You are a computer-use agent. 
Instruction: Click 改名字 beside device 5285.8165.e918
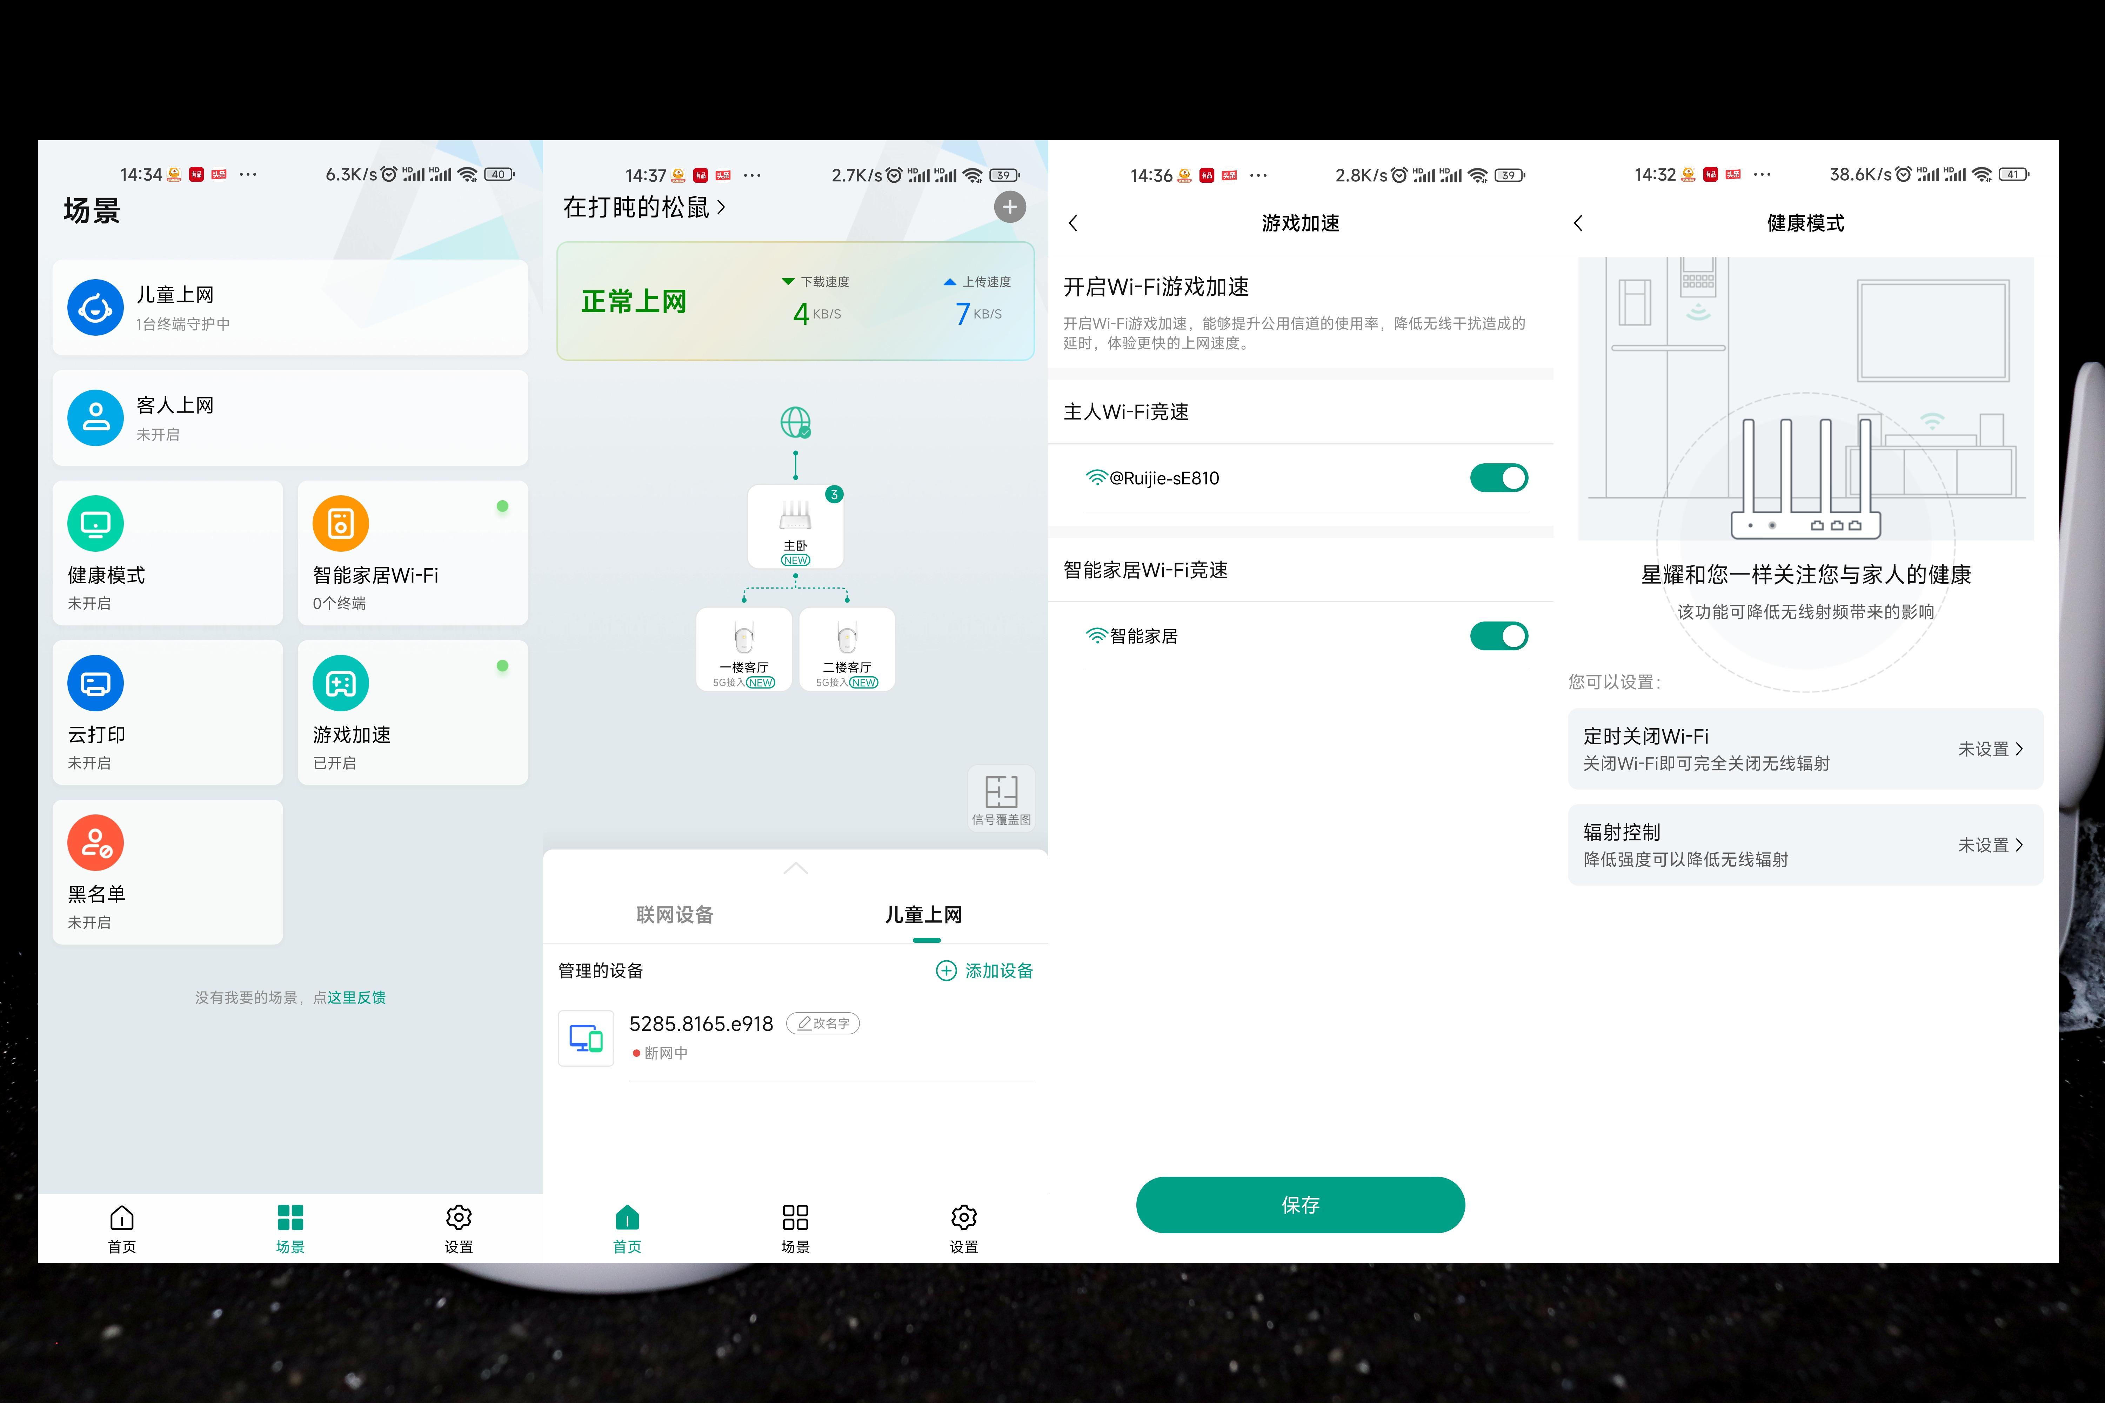click(823, 1023)
